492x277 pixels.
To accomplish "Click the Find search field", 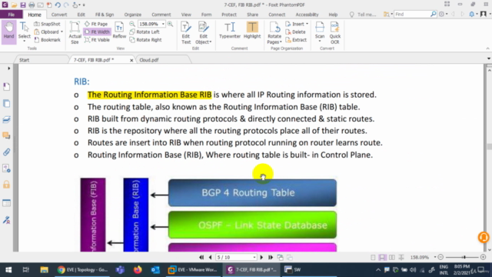I will (x=412, y=14).
